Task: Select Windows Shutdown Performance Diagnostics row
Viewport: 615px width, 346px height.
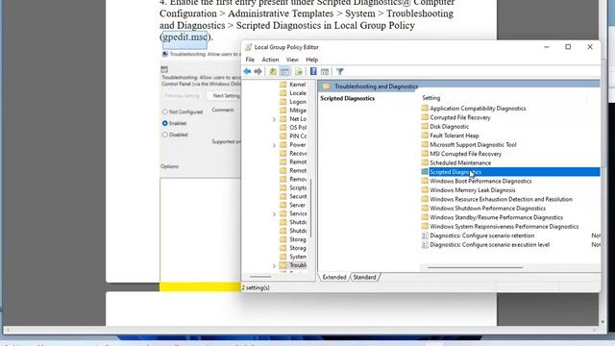Action: (x=487, y=209)
